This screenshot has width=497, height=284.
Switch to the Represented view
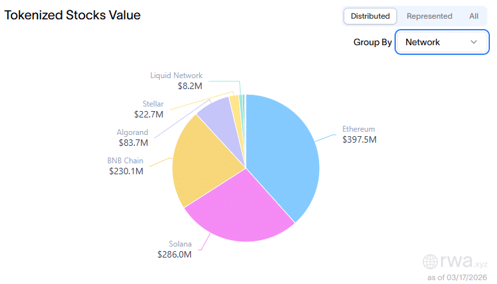(x=429, y=16)
